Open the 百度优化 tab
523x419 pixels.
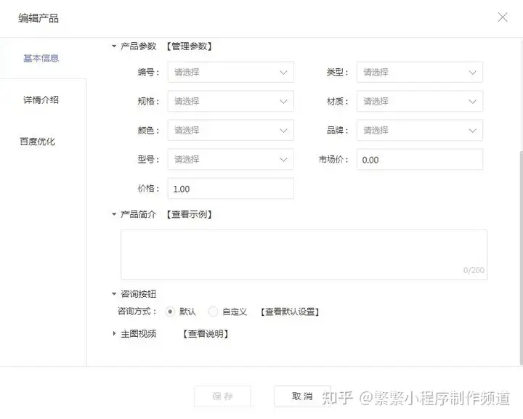click(37, 142)
